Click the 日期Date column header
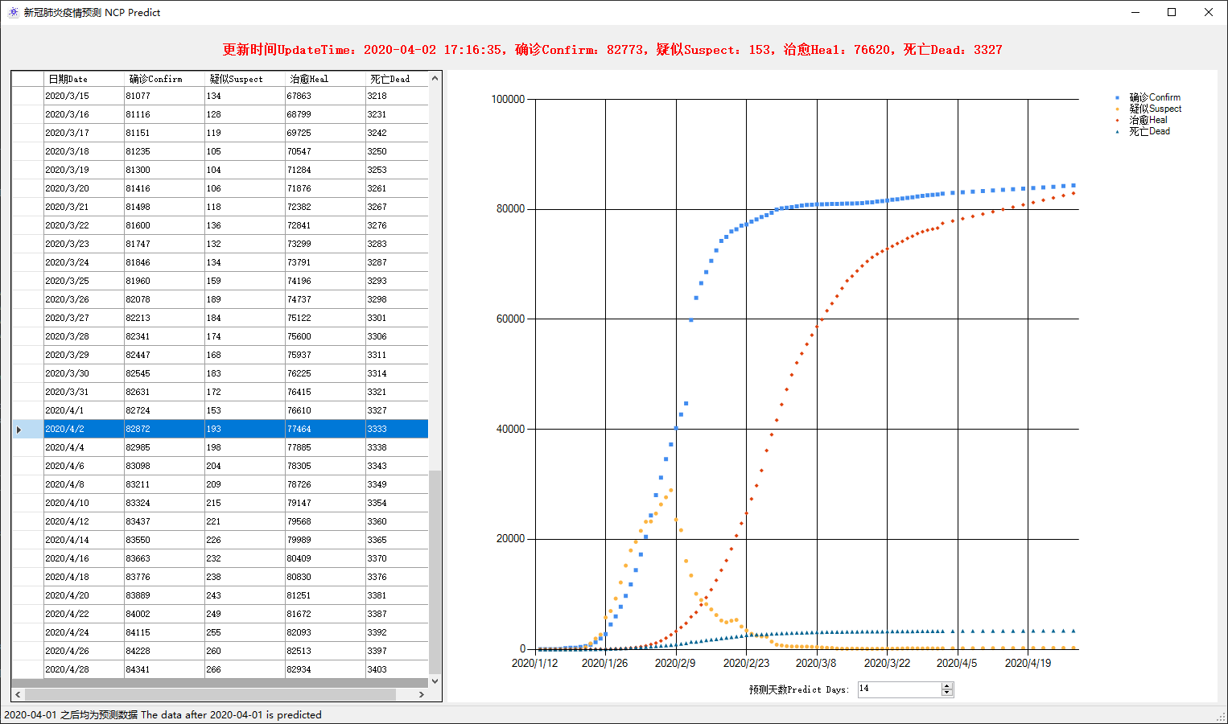Image resolution: width=1228 pixels, height=724 pixels. pyautogui.click(x=84, y=79)
